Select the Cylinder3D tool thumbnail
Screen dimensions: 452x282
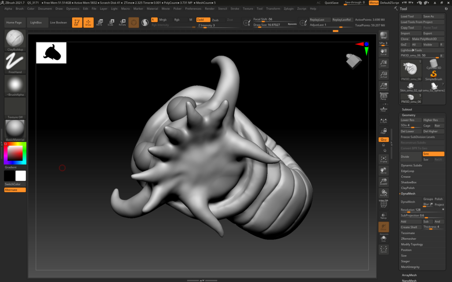(433, 64)
